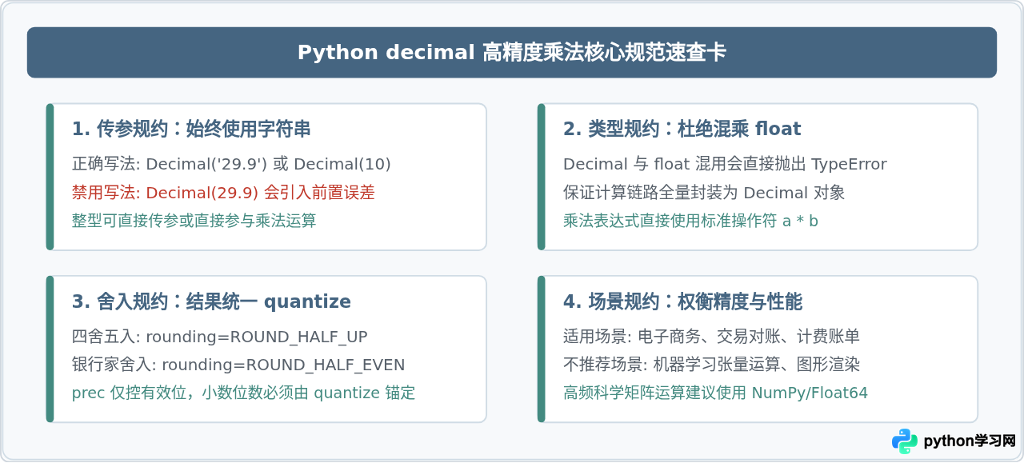The height and width of the screenshot is (463, 1024).
Task: Click line '银行家舍入: rounding=ROUND_HALF_EVEN'
Action: pos(238,365)
